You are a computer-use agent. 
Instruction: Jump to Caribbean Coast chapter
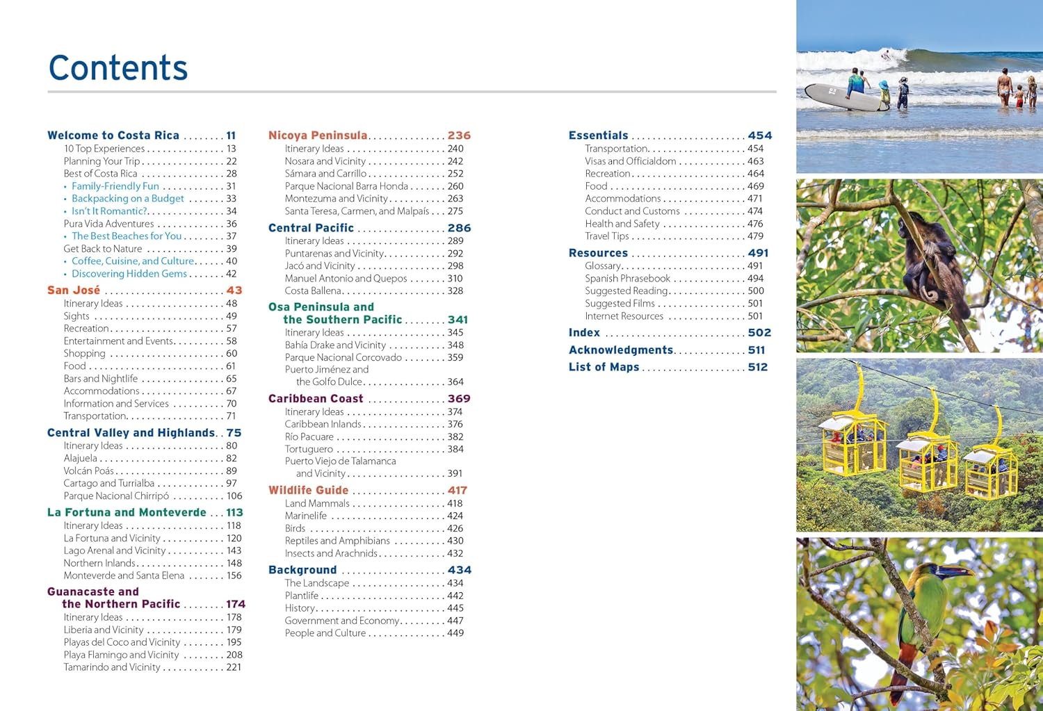pos(316,399)
